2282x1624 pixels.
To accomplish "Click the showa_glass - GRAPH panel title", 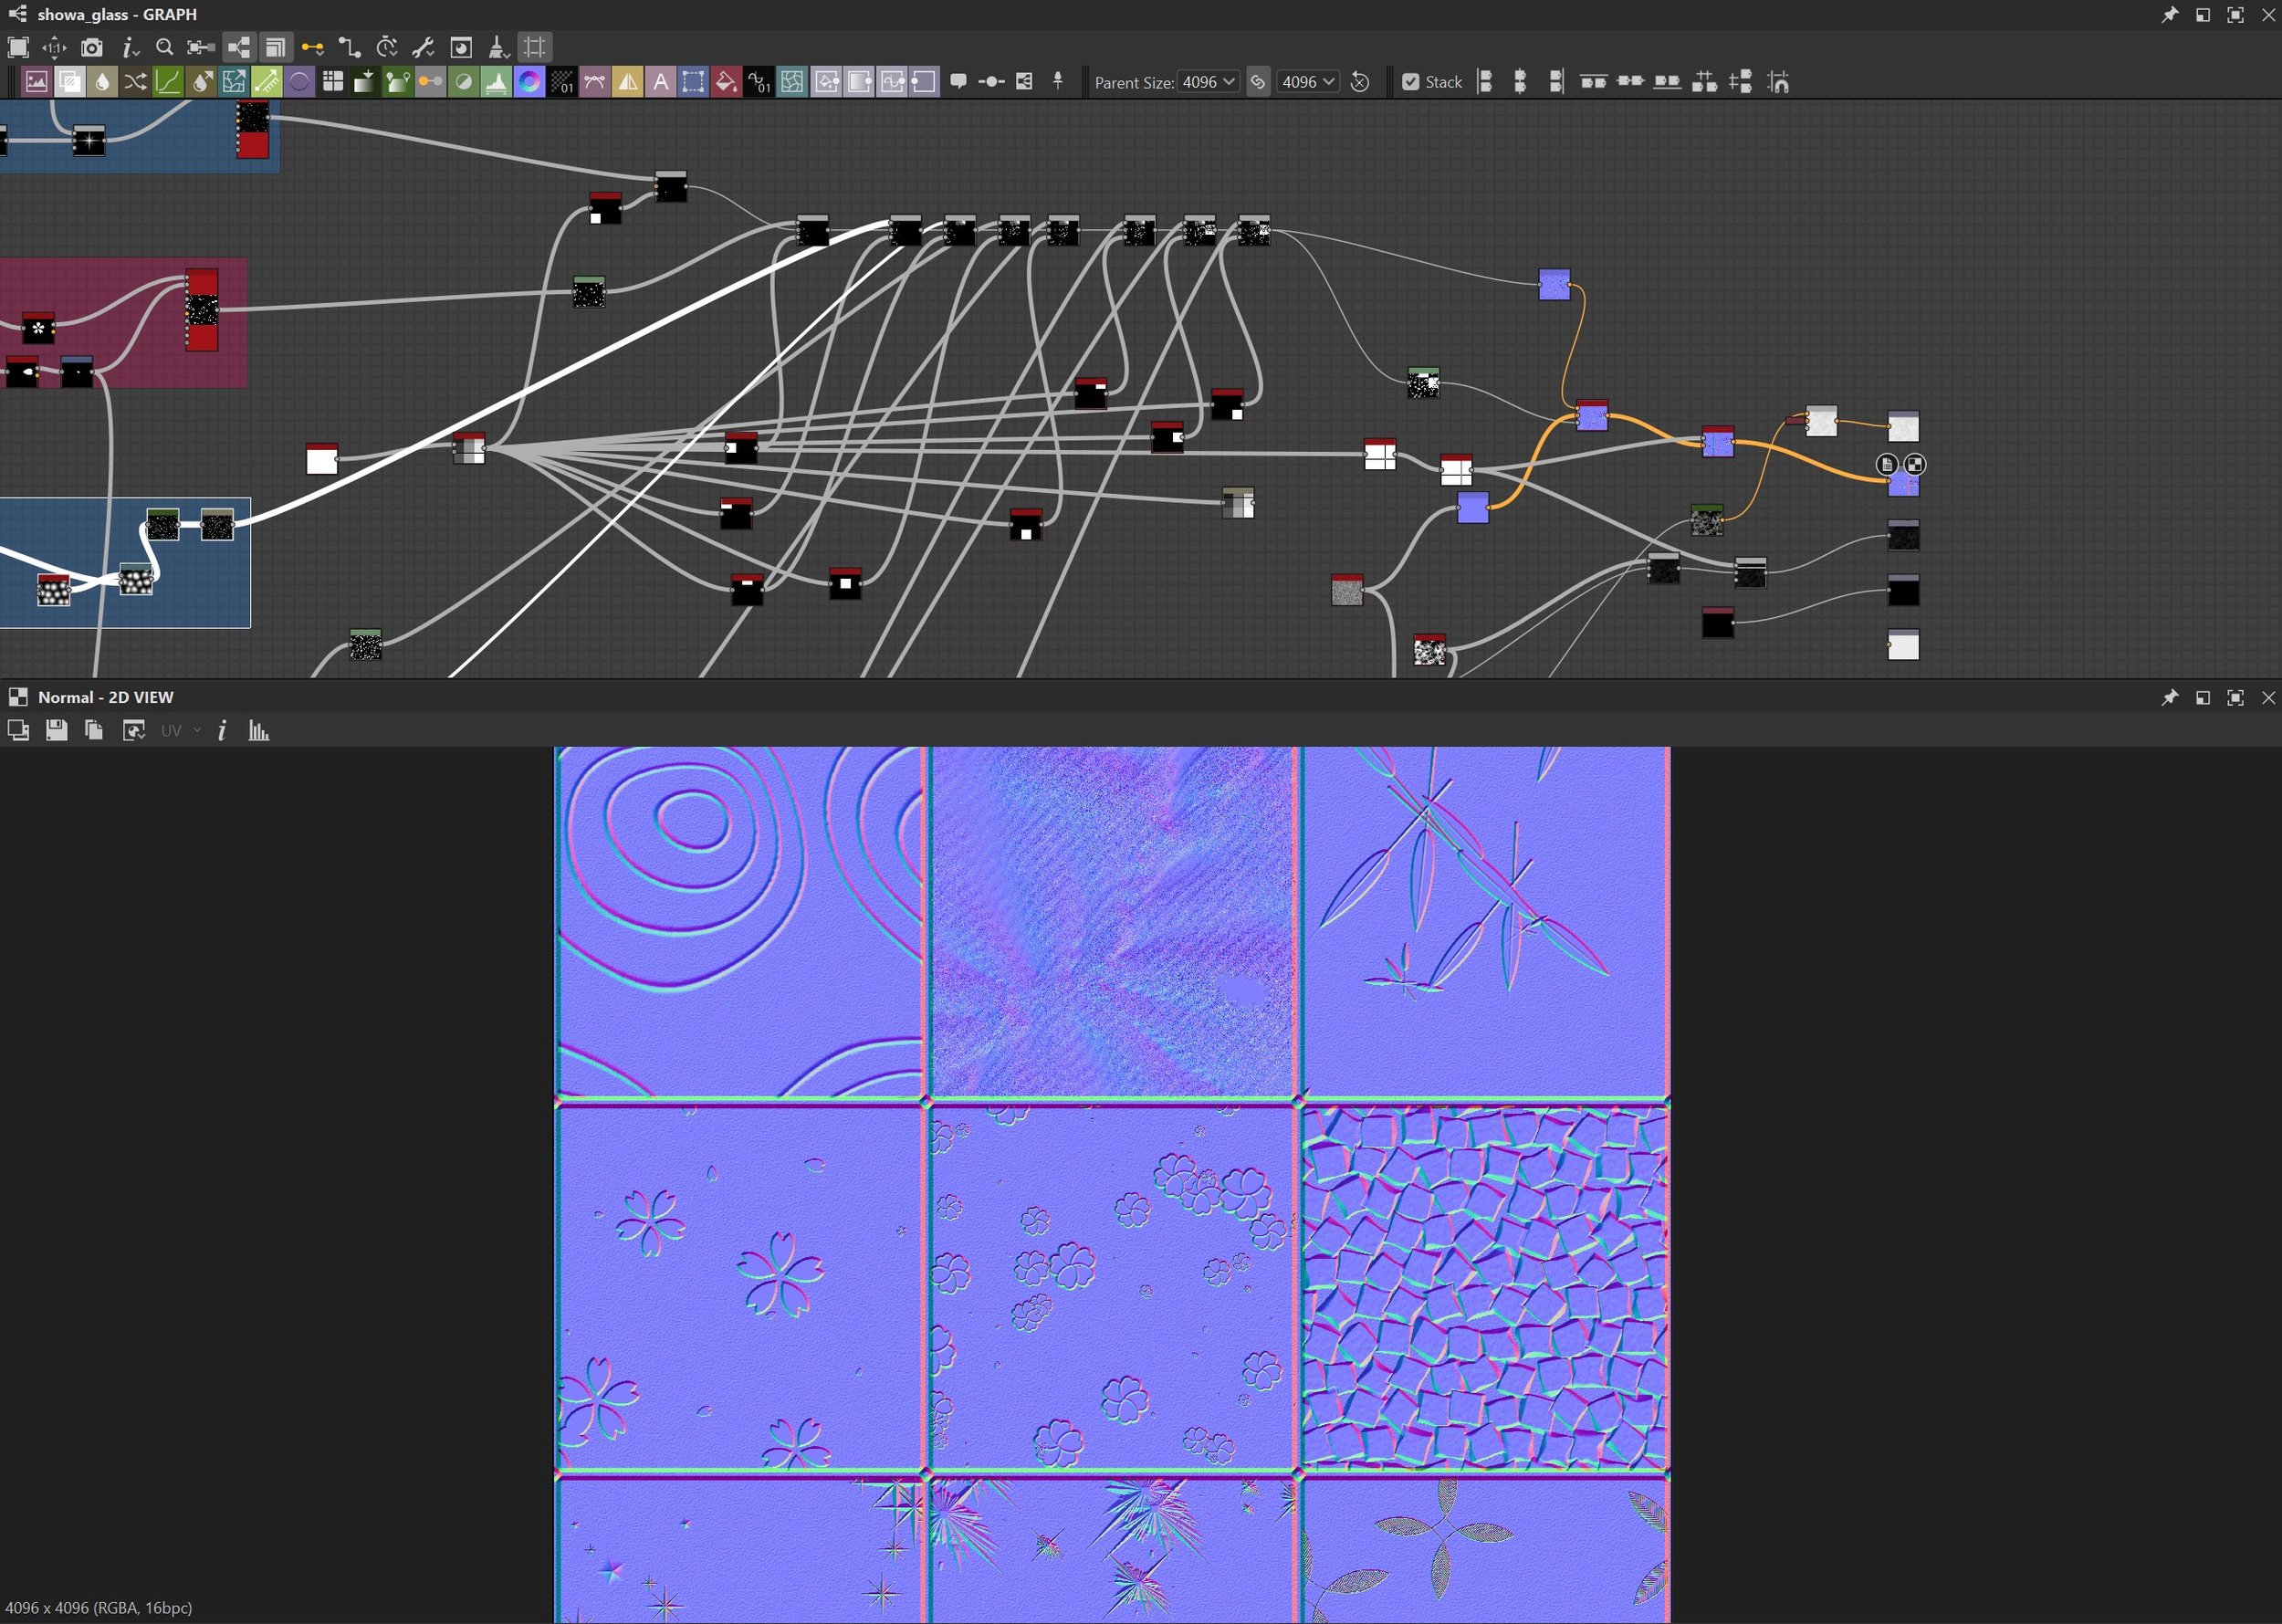I will pos(116,14).
